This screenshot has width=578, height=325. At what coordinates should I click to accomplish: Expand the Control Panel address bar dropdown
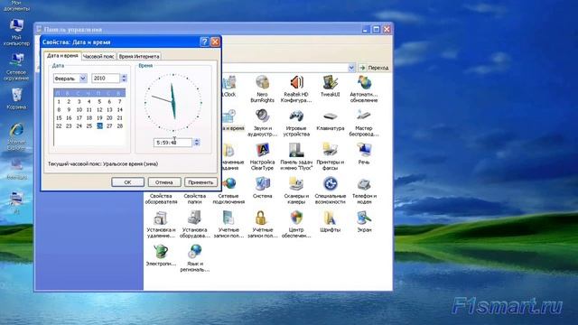(x=351, y=68)
